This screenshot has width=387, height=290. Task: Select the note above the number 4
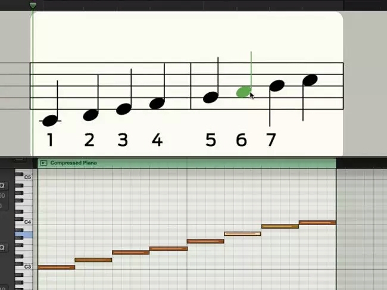click(x=157, y=103)
